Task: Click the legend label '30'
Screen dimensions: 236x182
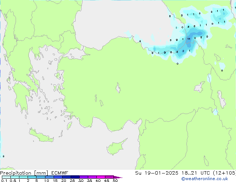Action: click(x=81, y=181)
